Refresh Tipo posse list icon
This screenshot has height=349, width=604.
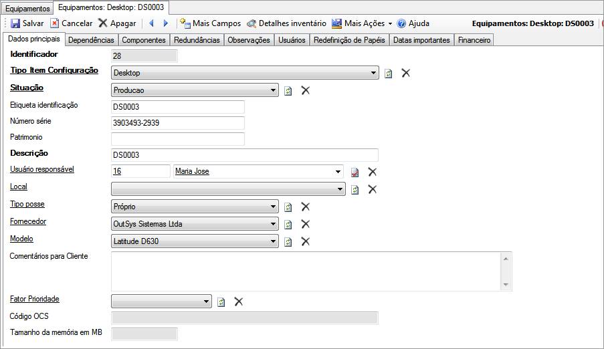pyautogui.click(x=288, y=207)
